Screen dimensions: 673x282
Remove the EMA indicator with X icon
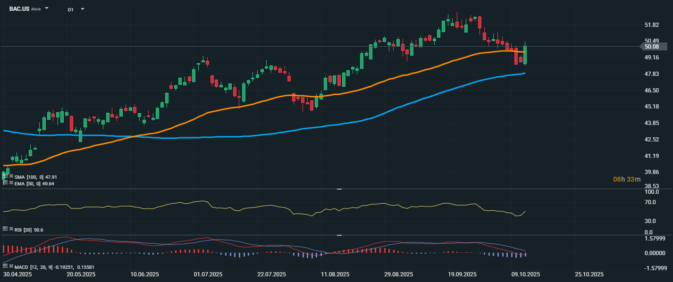pos(11,183)
